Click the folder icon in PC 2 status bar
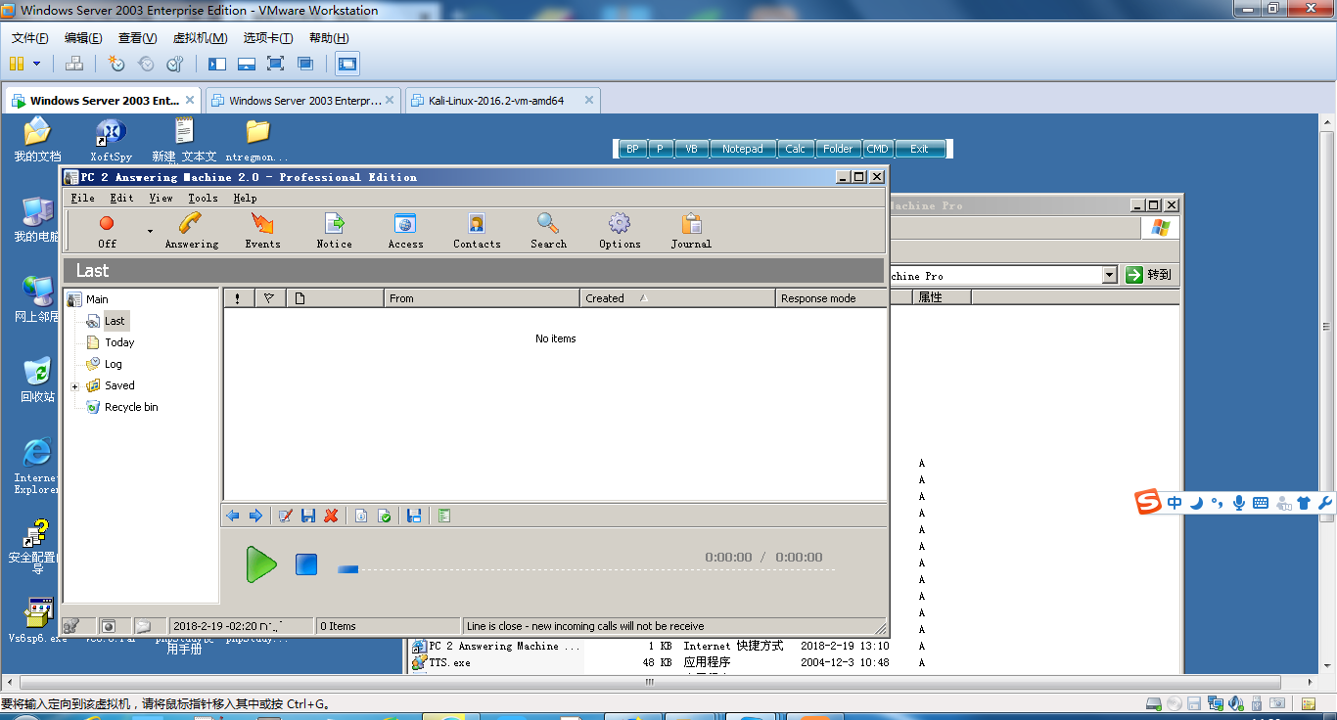1337x720 pixels. coord(143,626)
